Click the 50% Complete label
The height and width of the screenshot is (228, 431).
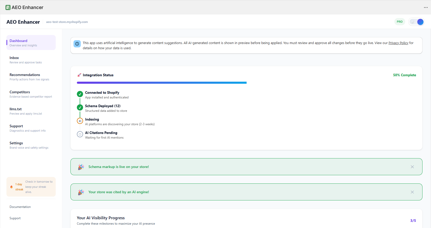(x=404, y=75)
